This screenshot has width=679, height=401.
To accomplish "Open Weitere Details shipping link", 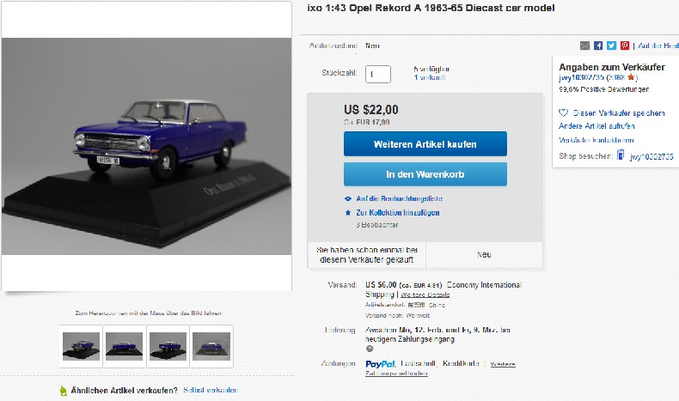I will pyautogui.click(x=425, y=295).
